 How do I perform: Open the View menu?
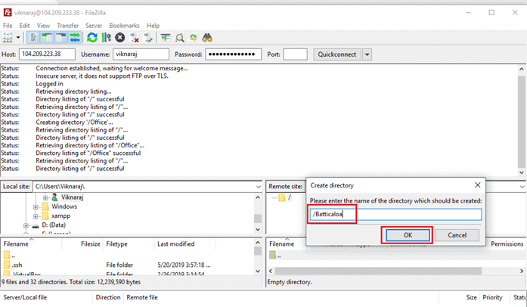[x=43, y=26]
